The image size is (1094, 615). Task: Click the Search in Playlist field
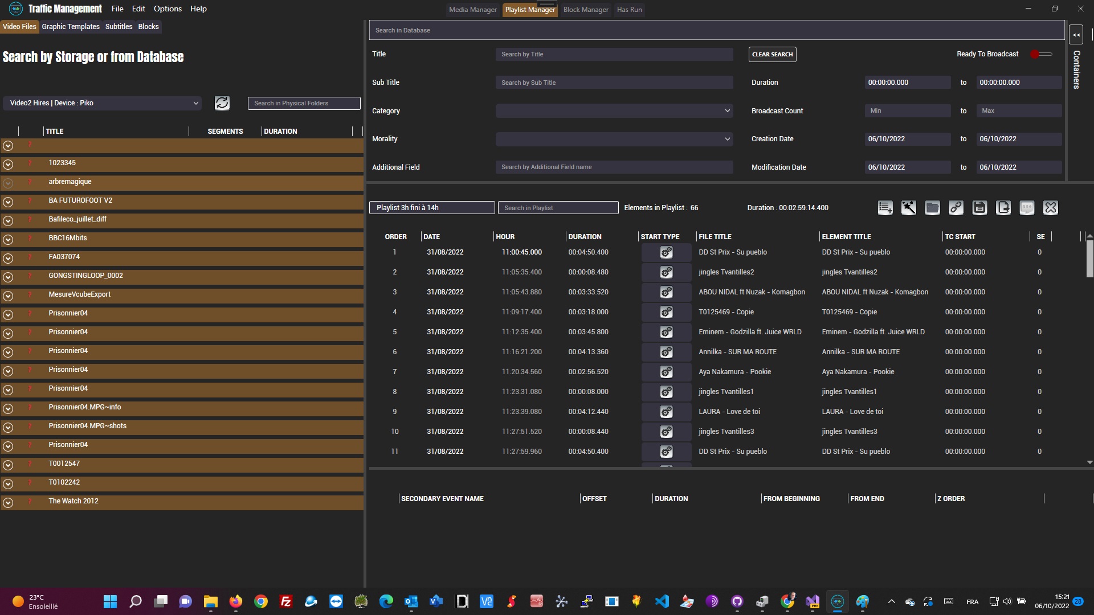click(x=558, y=208)
